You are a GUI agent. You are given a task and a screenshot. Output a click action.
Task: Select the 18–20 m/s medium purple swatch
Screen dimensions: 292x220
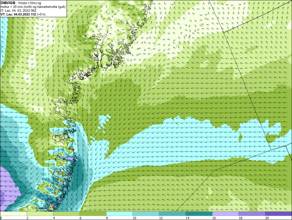252,214
